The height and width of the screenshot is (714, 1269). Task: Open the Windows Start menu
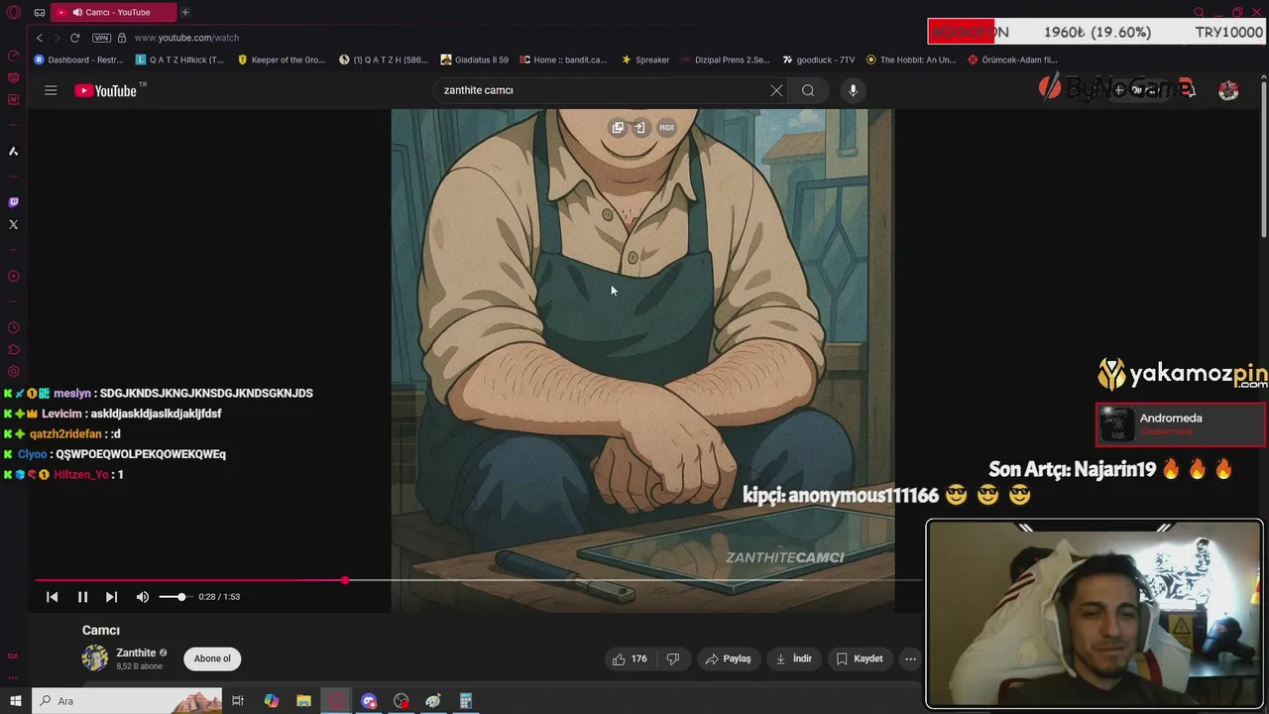[x=15, y=701]
